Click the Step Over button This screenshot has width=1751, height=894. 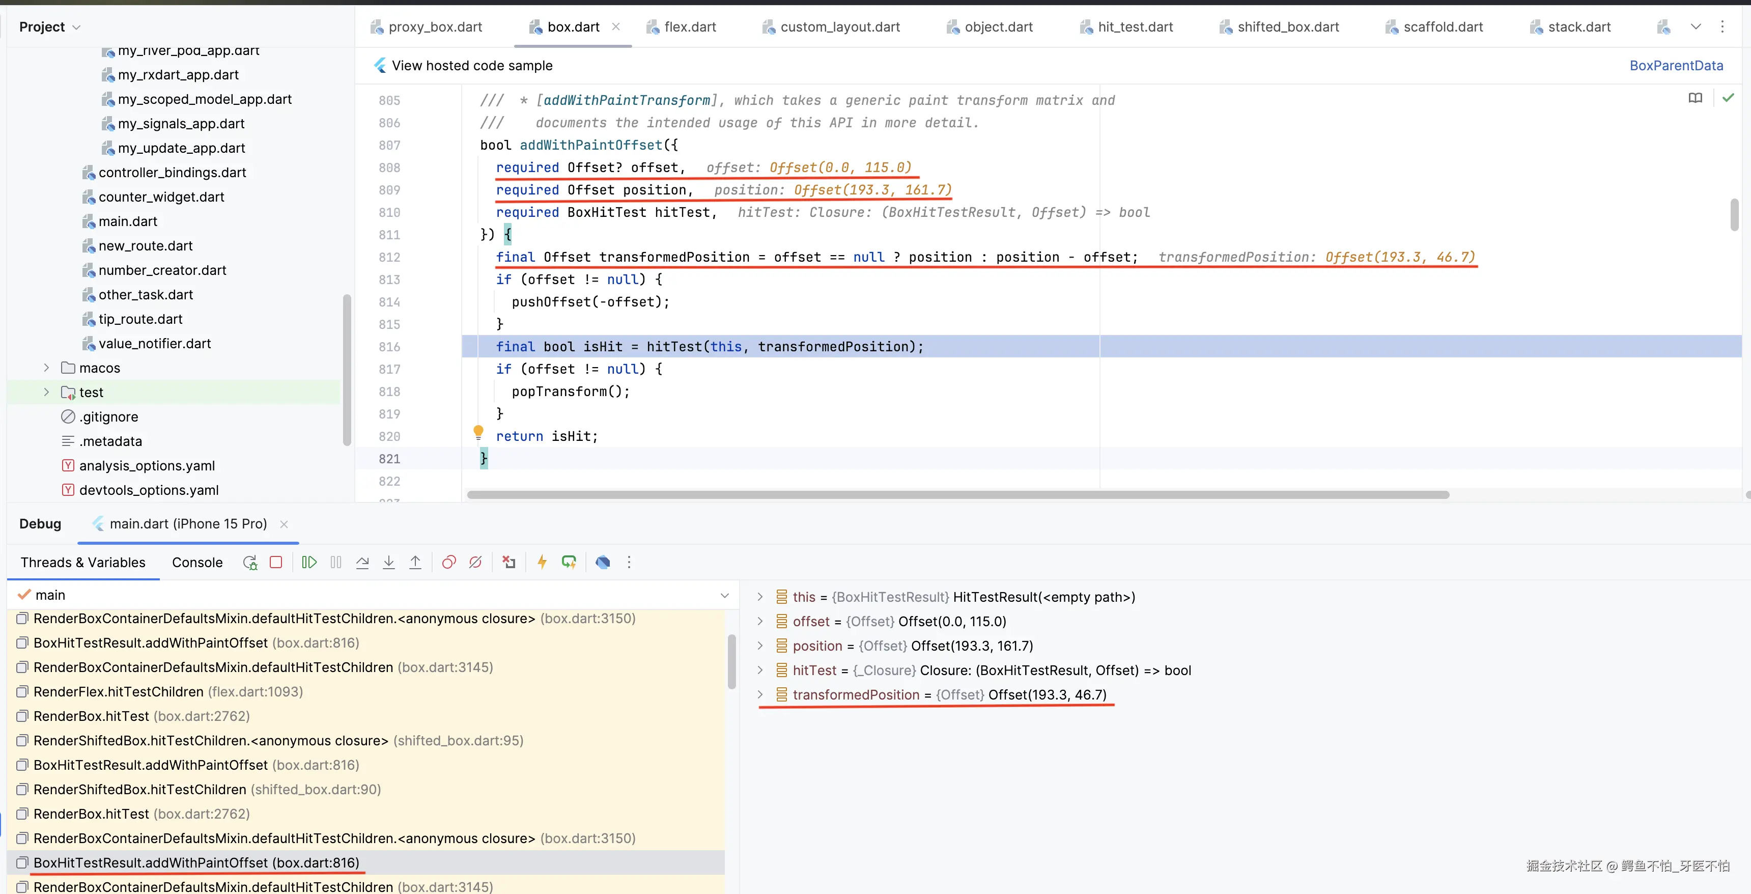tap(362, 562)
